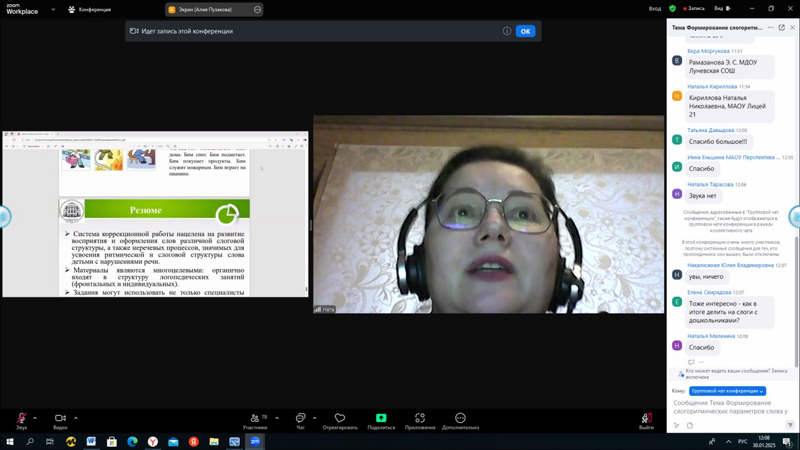Switch keyboard language РУС in tray

pos(742,441)
